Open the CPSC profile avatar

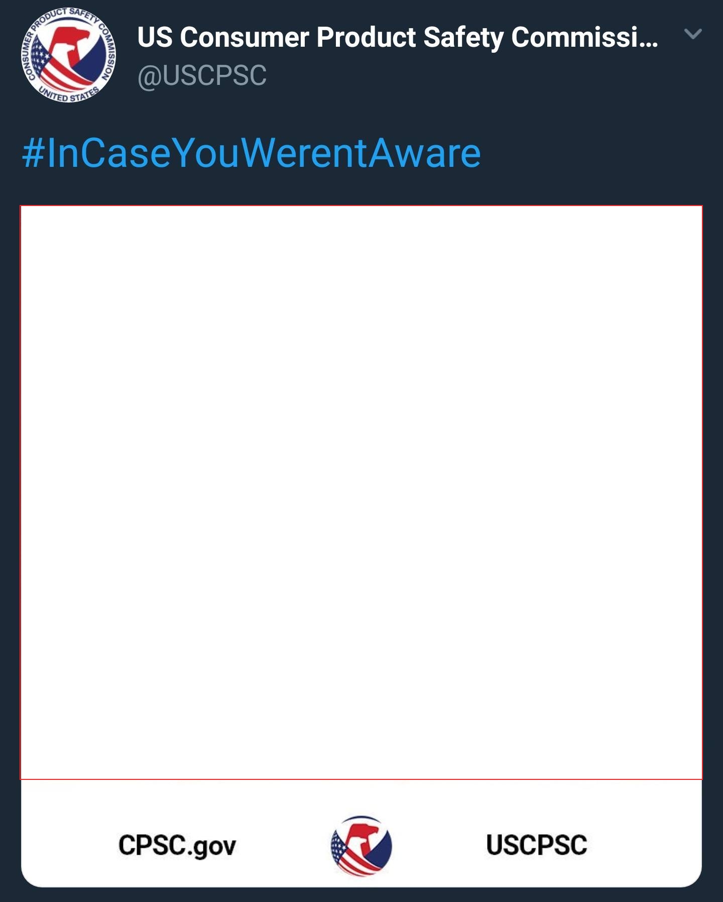68,55
